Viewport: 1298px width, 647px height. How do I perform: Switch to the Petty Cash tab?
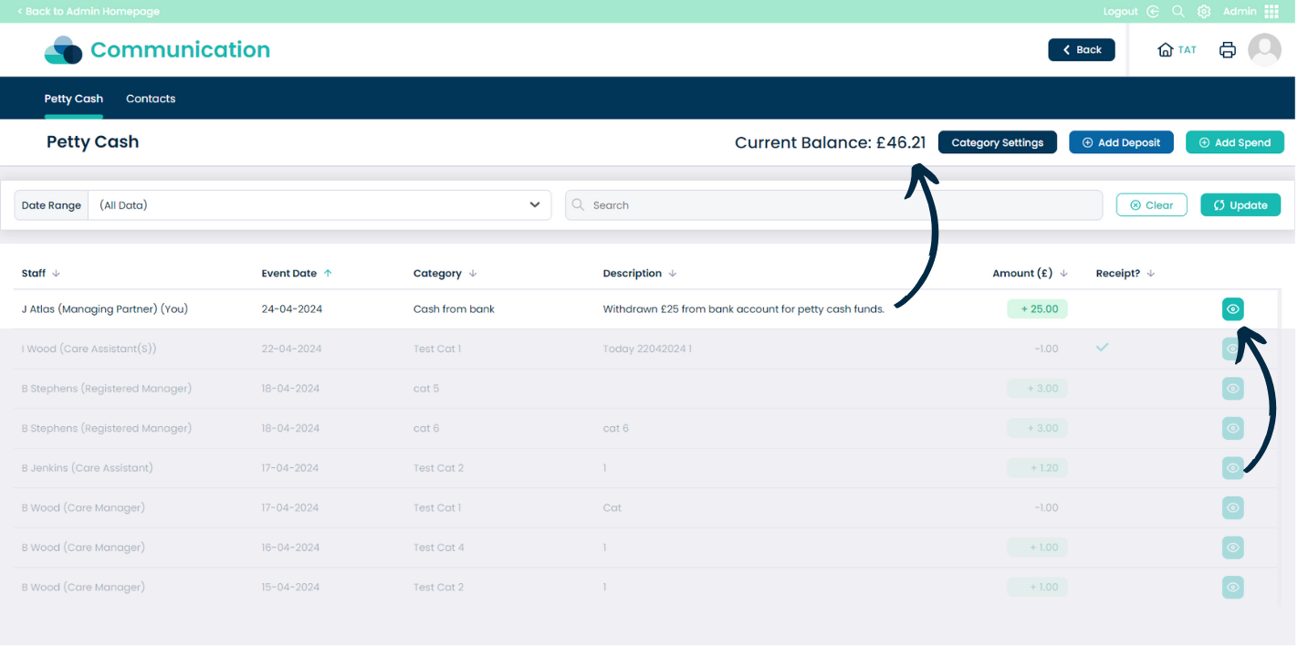click(x=74, y=99)
